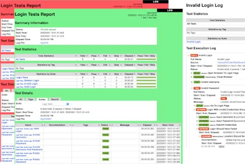
Task: Expand the Submit Credentials keyword in the log
Action: [197, 125]
